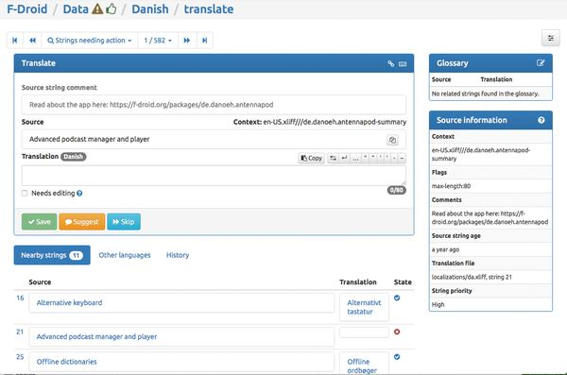567x375 pixels.
Task: Click the blue check state icon for row 25
Action: 397,357
